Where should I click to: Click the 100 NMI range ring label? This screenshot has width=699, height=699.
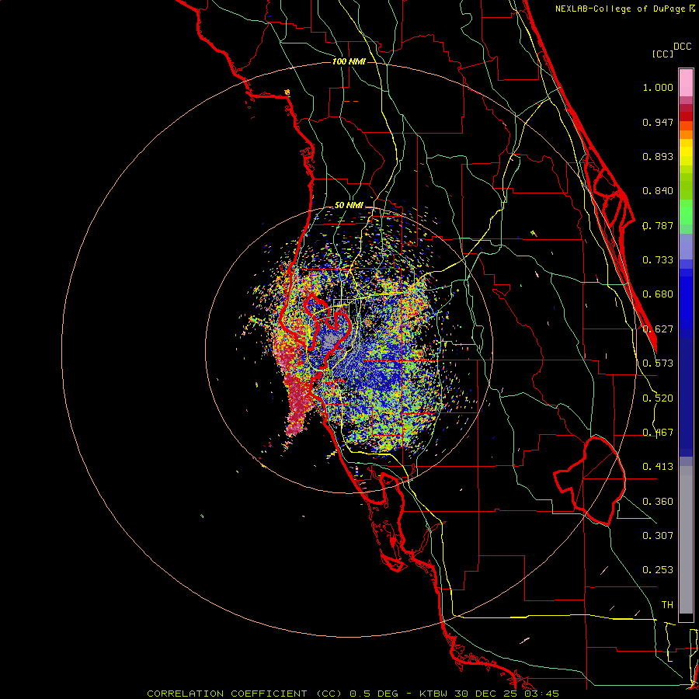(x=349, y=61)
